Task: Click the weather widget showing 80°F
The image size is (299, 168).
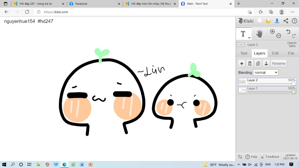Action: pos(219,164)
